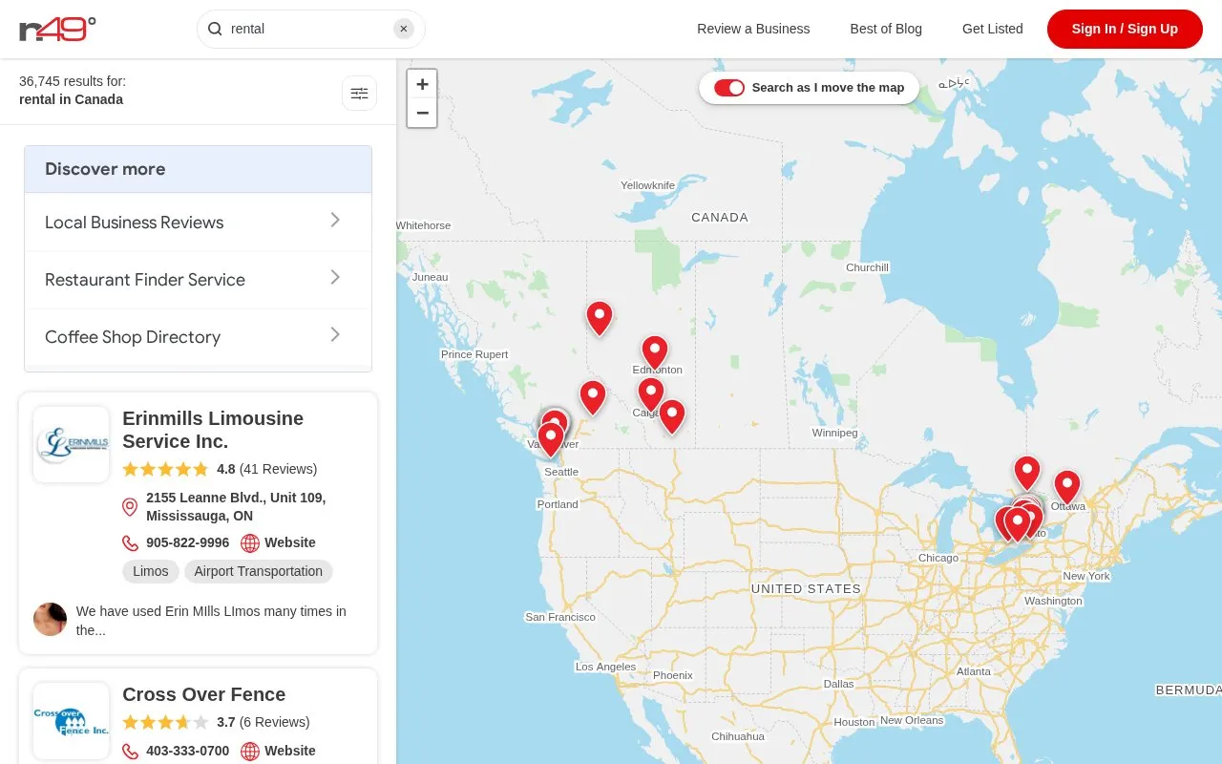Click the 'Winnipeg' label on the map

point(834,433)
